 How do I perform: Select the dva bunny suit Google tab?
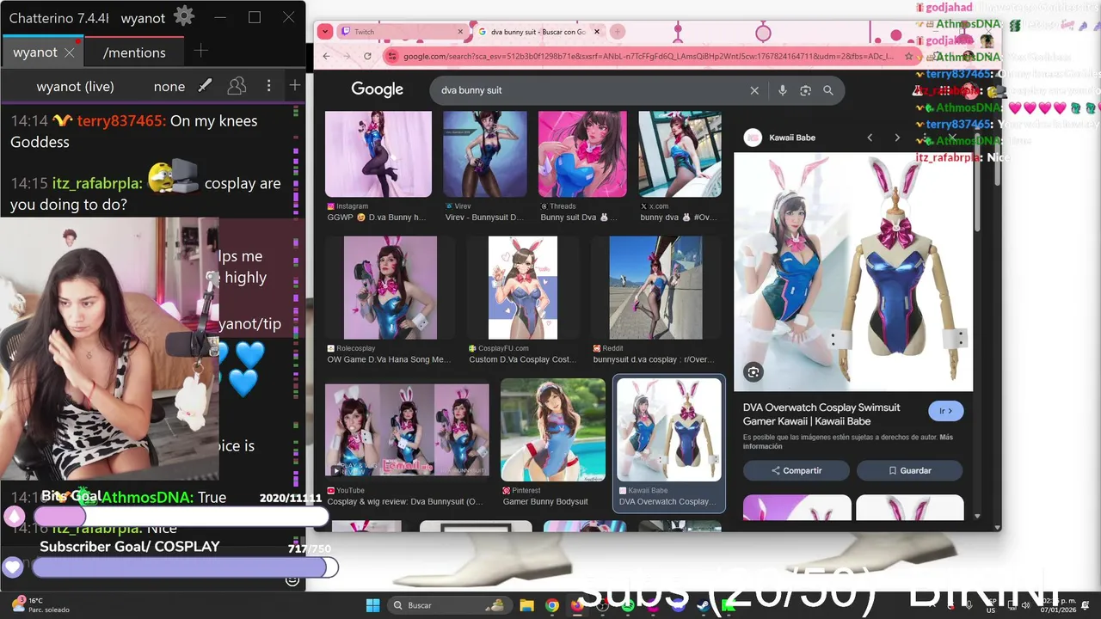click(x=538, y=32)
